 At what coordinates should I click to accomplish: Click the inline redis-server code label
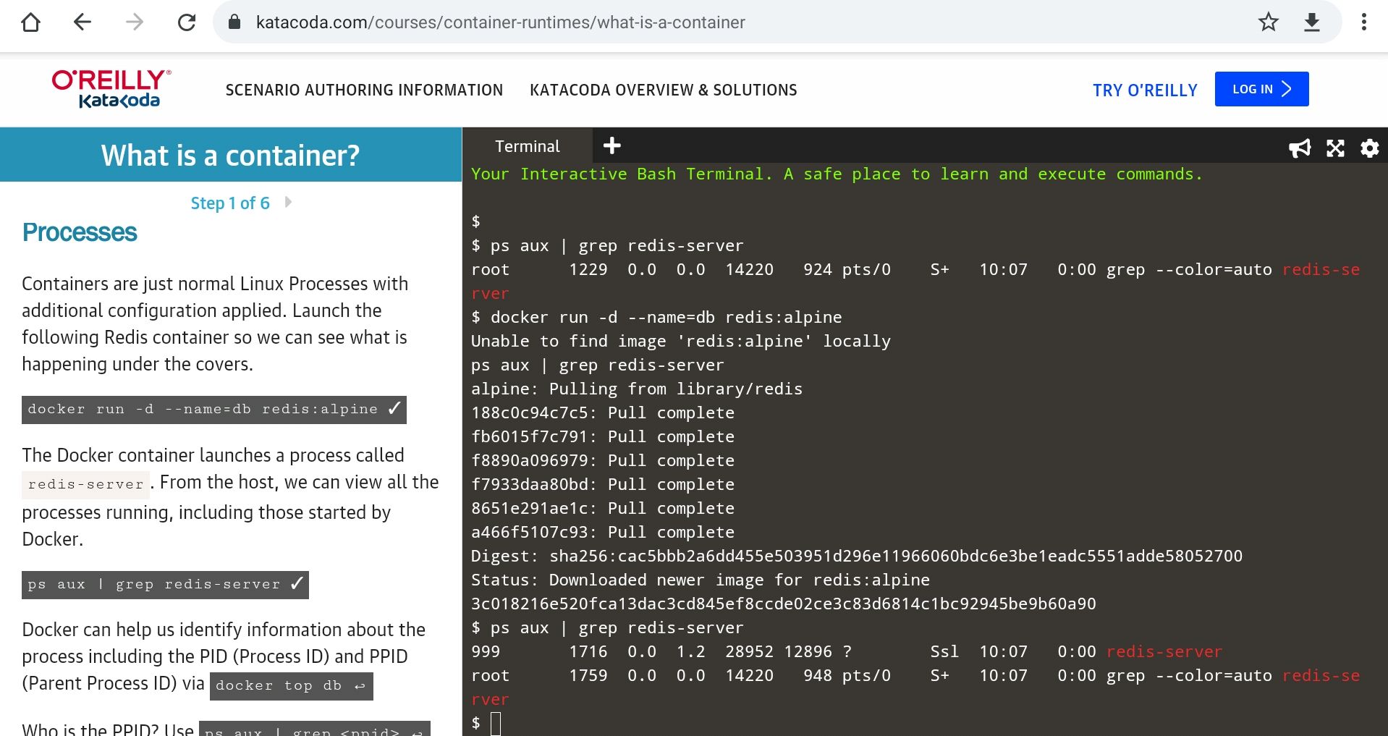pos(85,484)
